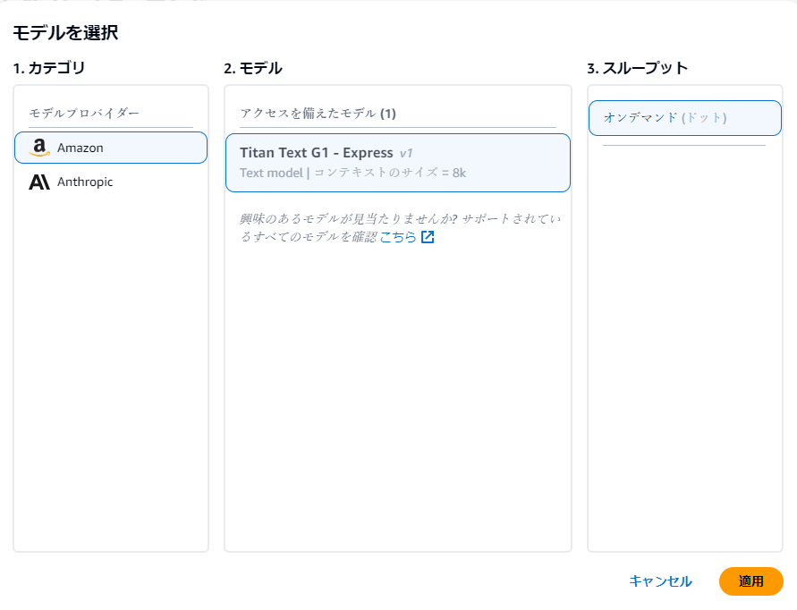Click the モデルを選択 dialog title
The width and height of the screenshot is (797, 610).
pos(65,32)
